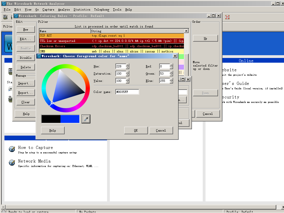Decrease Saturation with its down arrow
Image resolution: width=284 pixels, height=213 pixels.
(128, 75)
